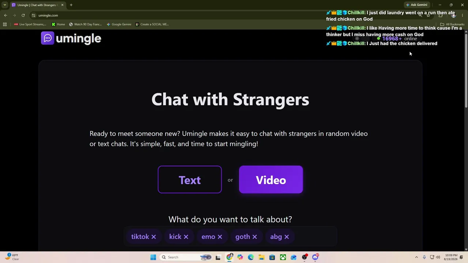Remove the goth interest tag
This screenshot has width=468, height=263.
coord(254,237)
